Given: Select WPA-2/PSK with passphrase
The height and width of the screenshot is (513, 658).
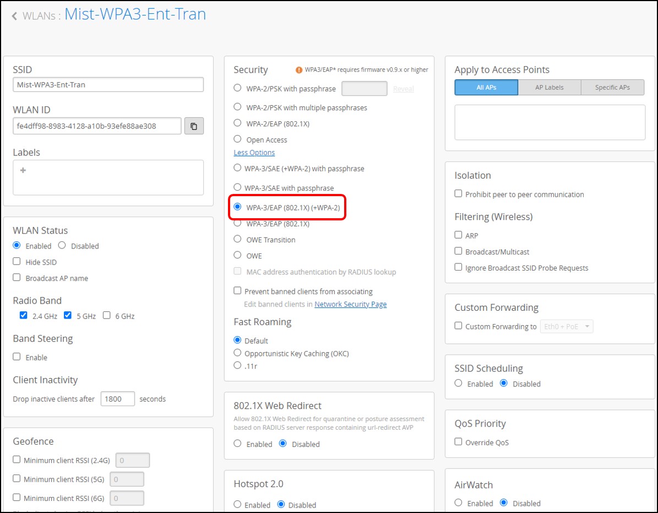Looking at the screenshot, I should pos(237,88).
